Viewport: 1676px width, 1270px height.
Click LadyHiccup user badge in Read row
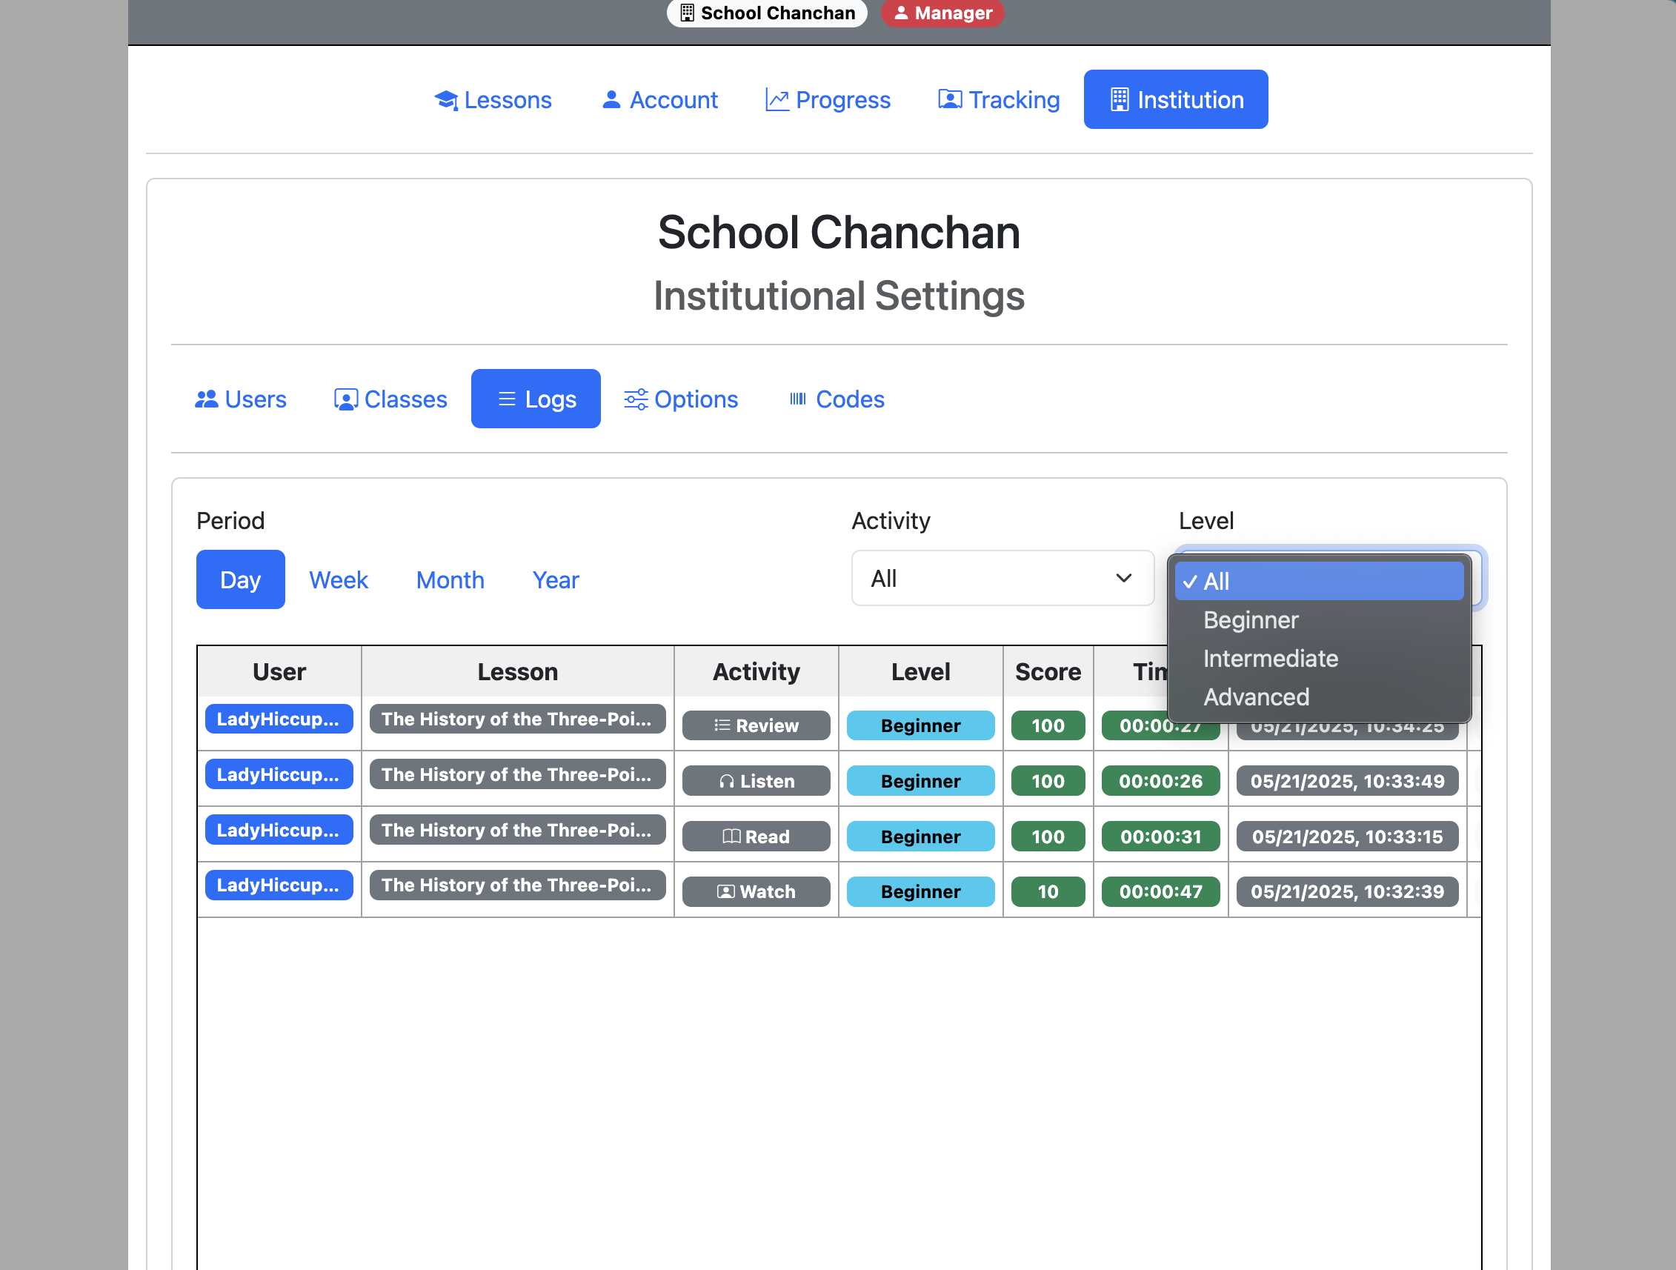(279, 830)
